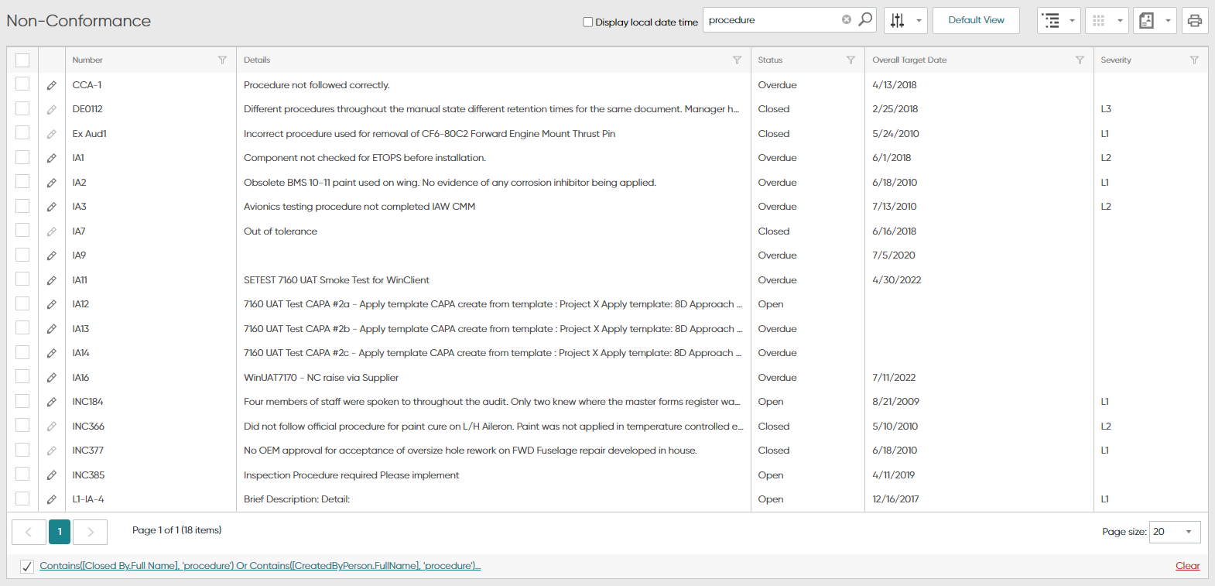
Task: Click page number 1 button
Action: click(60, 532)
